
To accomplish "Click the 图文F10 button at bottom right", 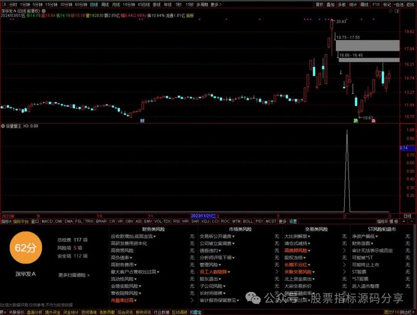I will click(392, 312).
